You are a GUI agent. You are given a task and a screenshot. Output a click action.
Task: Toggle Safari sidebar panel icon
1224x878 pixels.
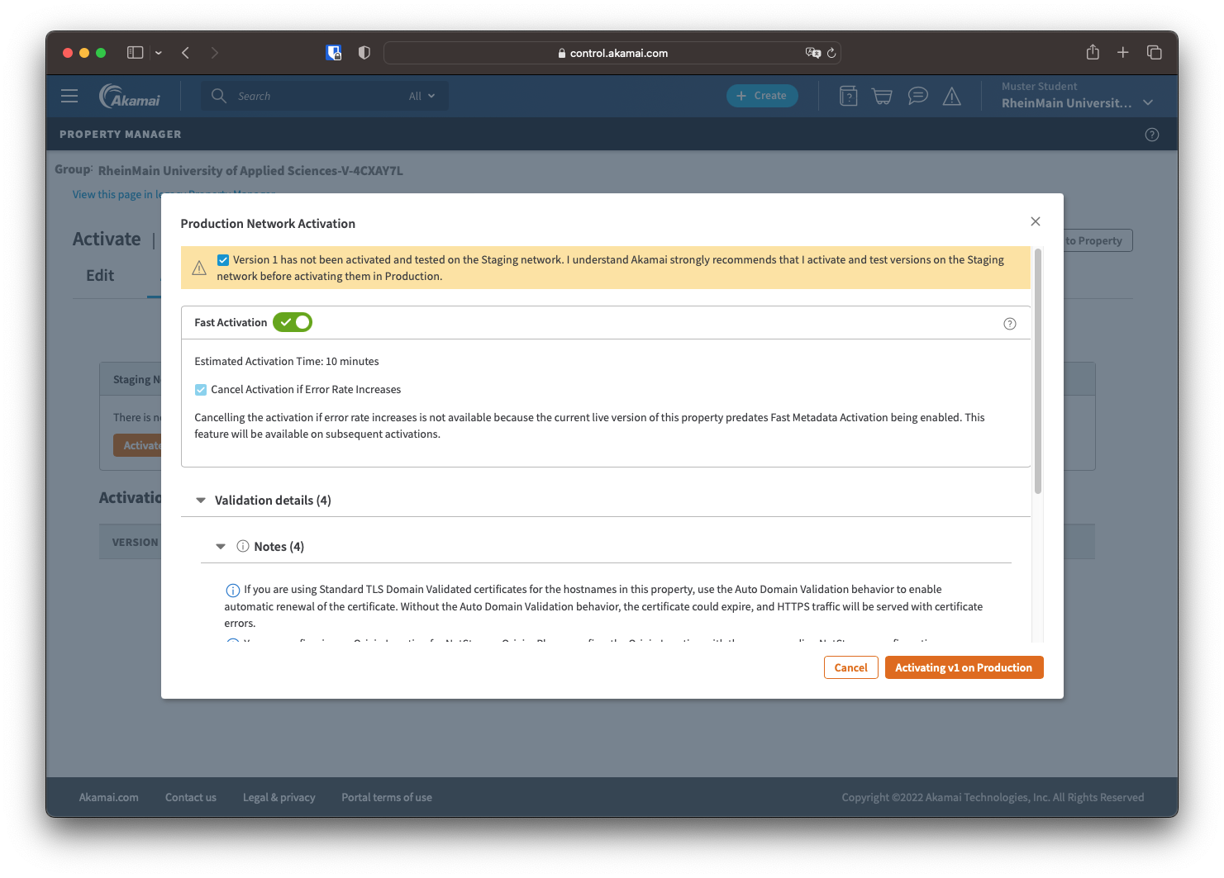136,53
